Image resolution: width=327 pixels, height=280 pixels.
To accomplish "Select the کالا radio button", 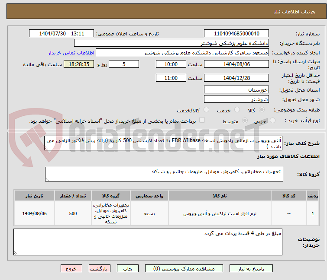I will pyautogui.click(x=262, y=110).
